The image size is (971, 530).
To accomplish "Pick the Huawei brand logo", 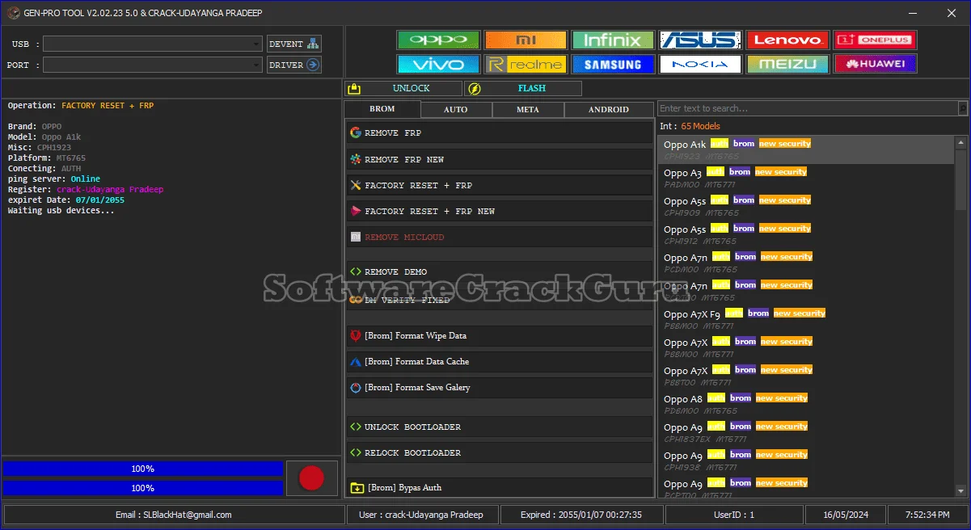I will [875, 64].
